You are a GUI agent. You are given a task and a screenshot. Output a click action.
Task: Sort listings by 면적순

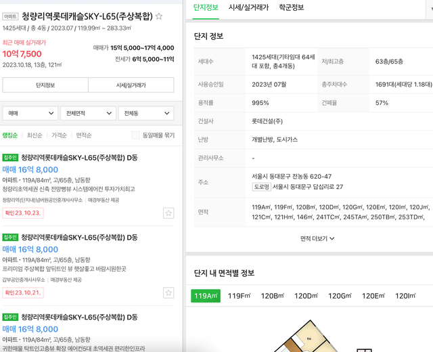click(84, 135)
